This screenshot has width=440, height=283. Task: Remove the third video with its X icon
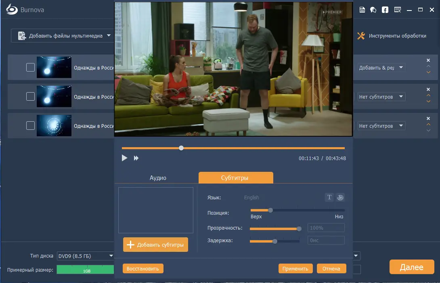428,118
